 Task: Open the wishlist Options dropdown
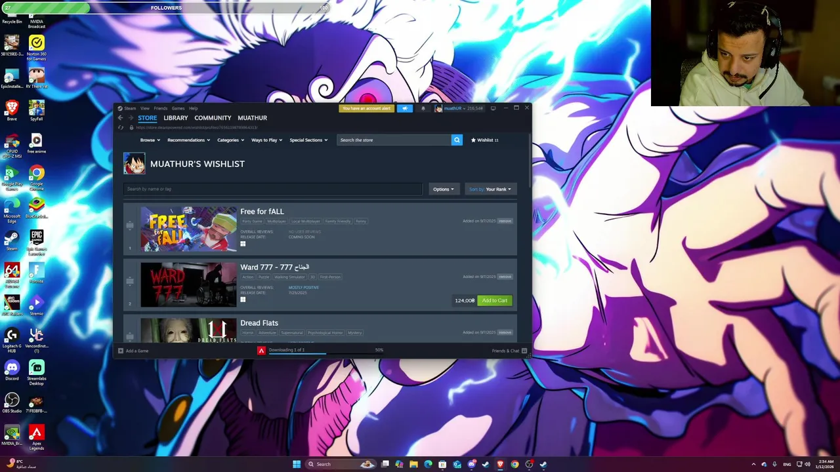(443, 189)
